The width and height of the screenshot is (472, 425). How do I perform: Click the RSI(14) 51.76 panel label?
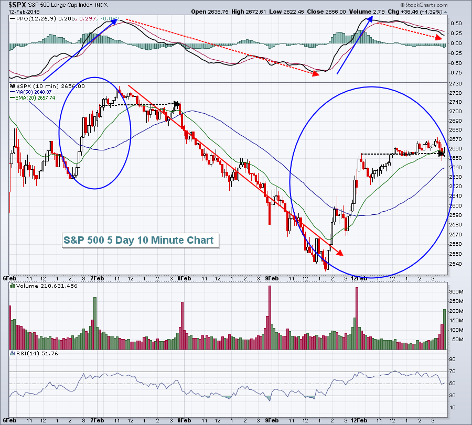[x=37, y=353]
